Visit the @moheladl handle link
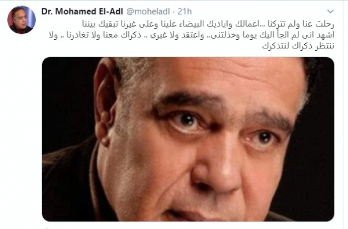The height and width of the screenshot is (229, 348). tap(148, 11)
